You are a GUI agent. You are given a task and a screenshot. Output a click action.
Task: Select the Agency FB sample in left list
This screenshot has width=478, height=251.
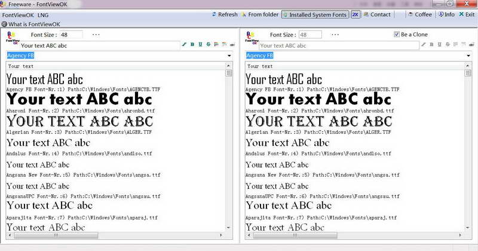point(44,79)
